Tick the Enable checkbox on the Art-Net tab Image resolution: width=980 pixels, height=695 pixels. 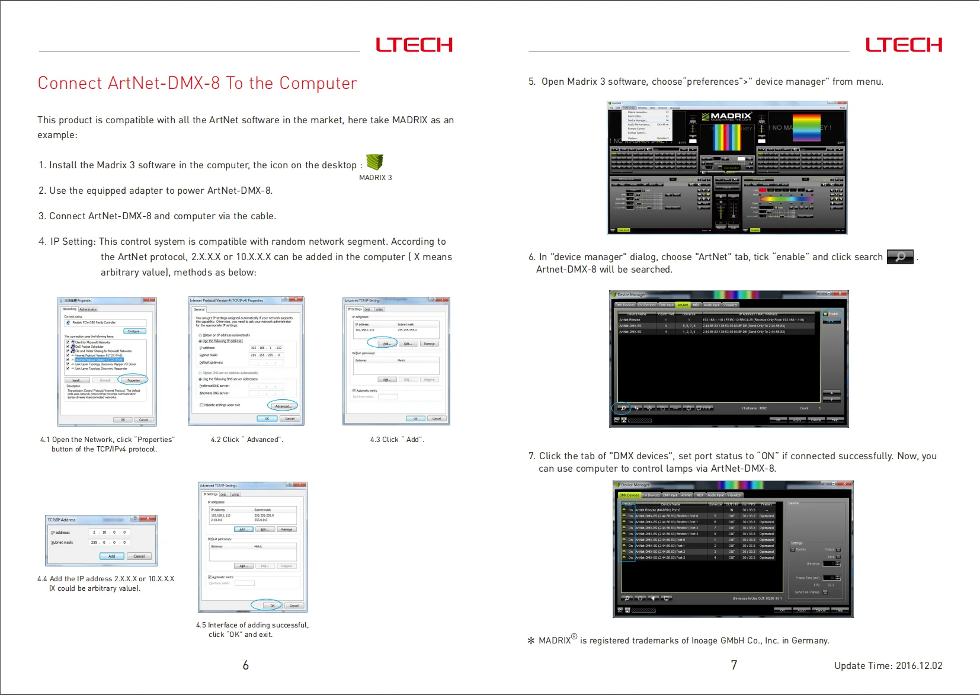(x=825, y=314)
